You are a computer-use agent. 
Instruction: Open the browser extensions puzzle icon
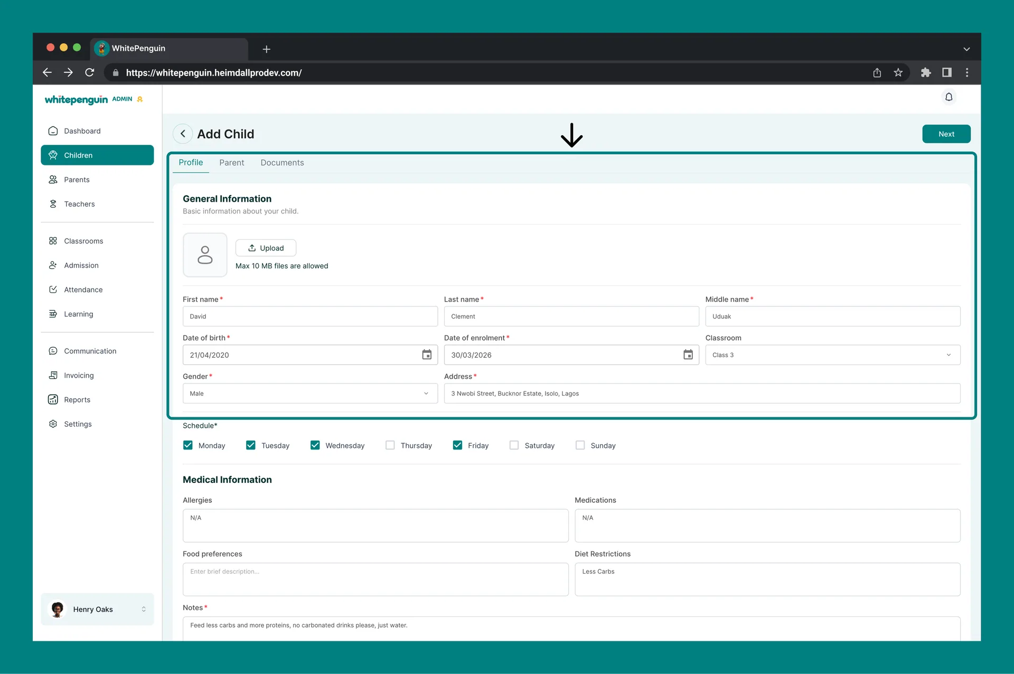[x=925, y=72]
